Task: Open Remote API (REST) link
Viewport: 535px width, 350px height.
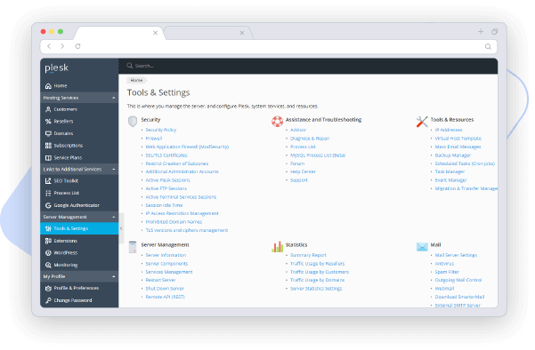Action: [166, 298]
